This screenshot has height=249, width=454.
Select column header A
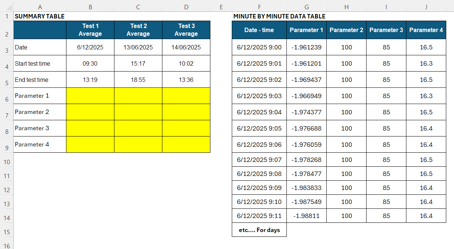tap(40, 7)
